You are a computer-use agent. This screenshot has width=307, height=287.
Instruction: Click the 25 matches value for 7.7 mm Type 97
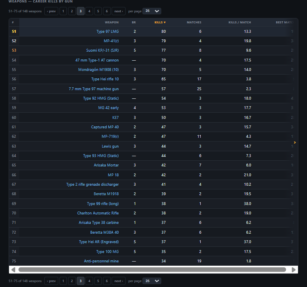(199, 89)
